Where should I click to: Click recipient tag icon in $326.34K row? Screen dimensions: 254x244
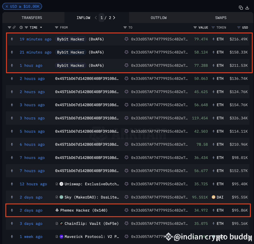click(126, 118)
